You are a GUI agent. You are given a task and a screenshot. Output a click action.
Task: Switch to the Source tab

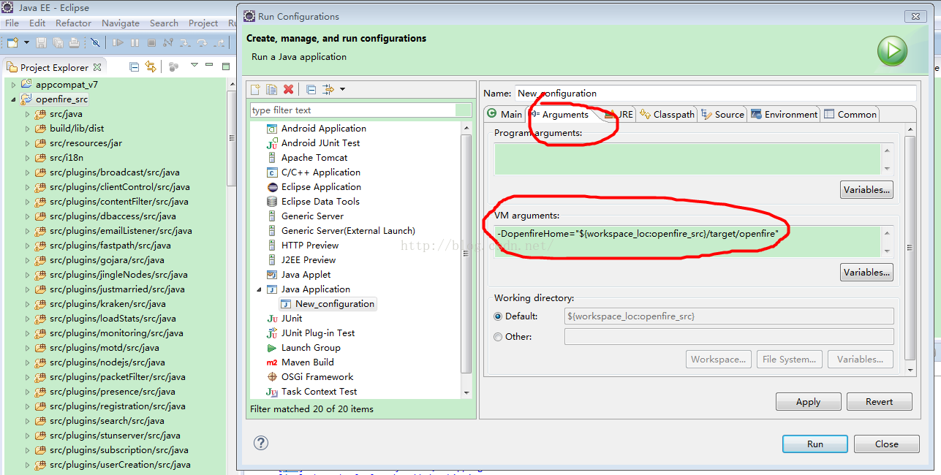pos(722,114)
